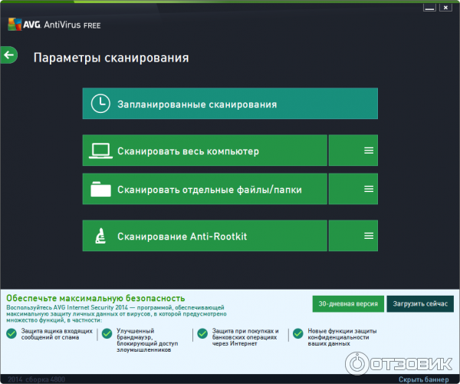Start Сканировать весь компьютер scan

pyautogui.click(x=205, y=151)
